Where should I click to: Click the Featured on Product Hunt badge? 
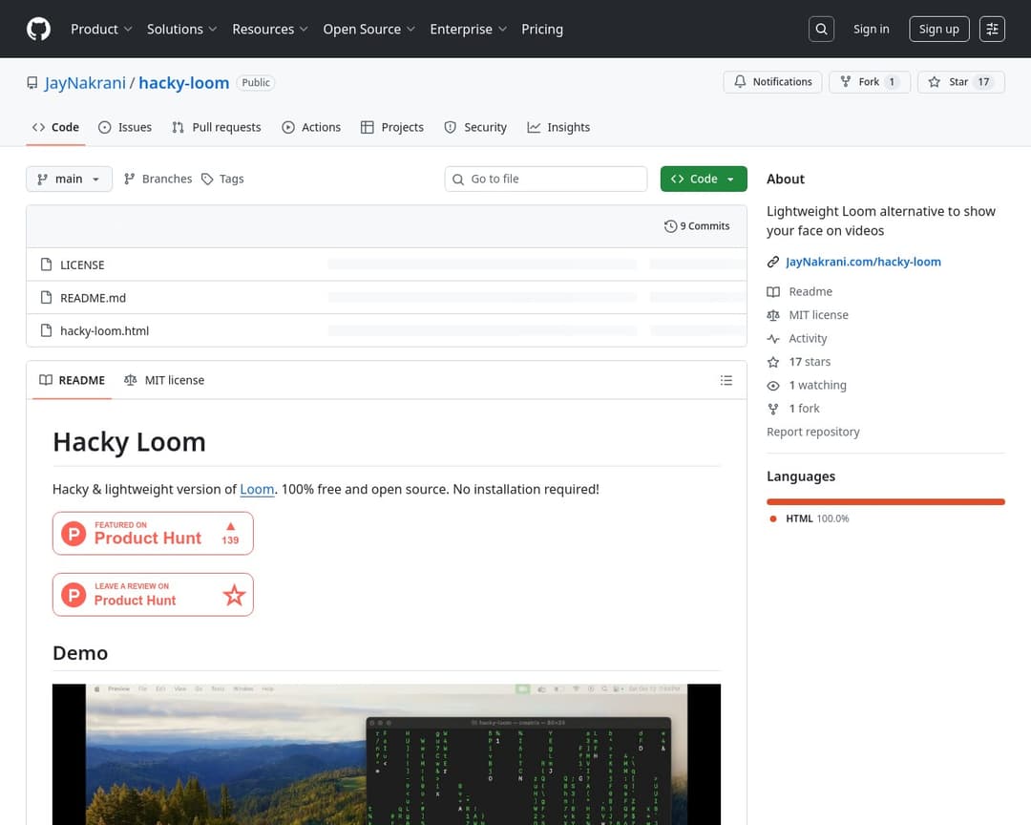click(x=153, y=533)
